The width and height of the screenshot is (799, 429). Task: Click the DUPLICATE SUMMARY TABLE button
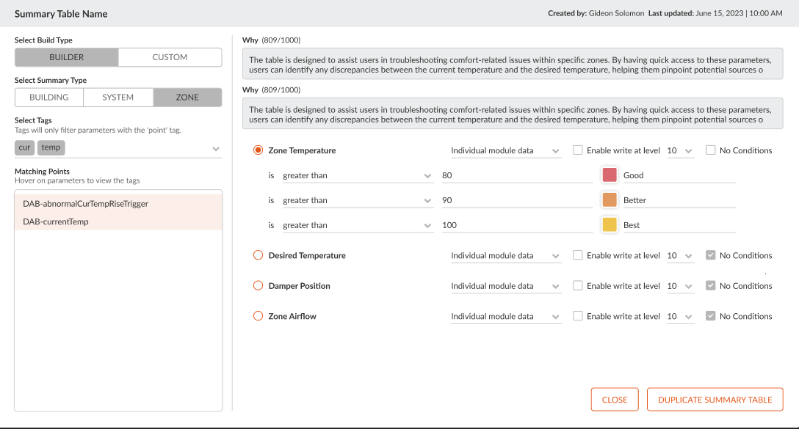tap(715, 399)
